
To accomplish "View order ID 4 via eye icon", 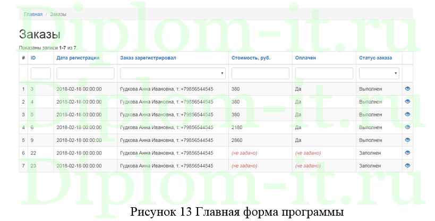I will (x=407, y=101).
